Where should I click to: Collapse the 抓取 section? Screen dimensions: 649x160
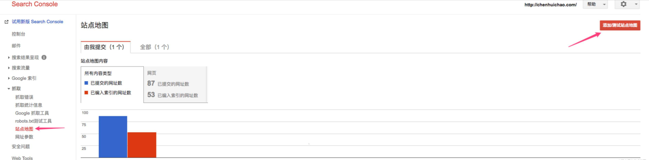click(x=9, y=89)
